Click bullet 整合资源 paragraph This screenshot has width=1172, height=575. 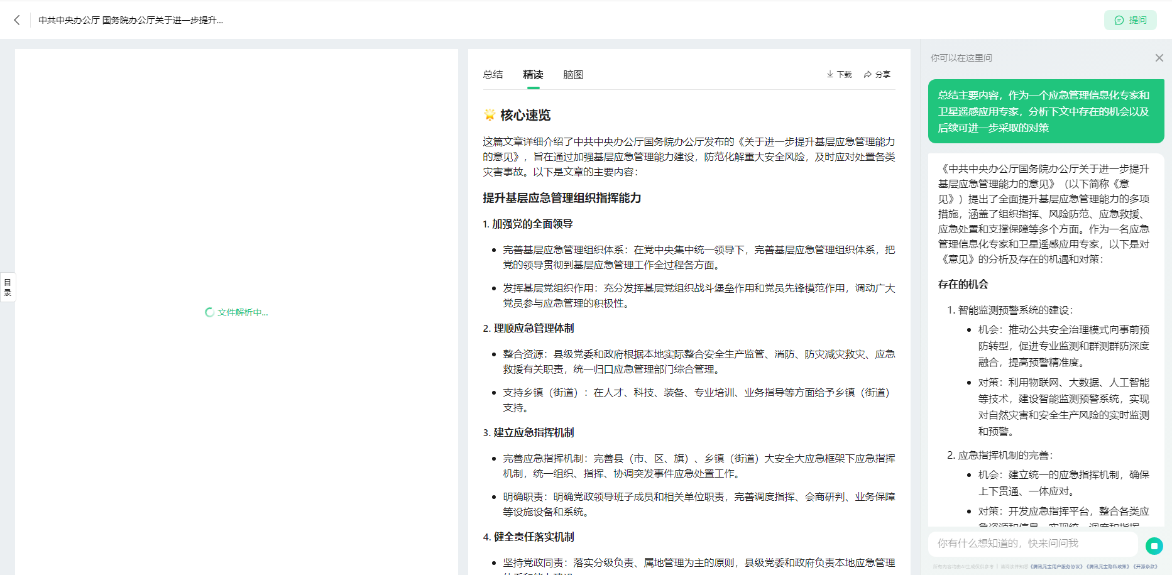(699, 362)
